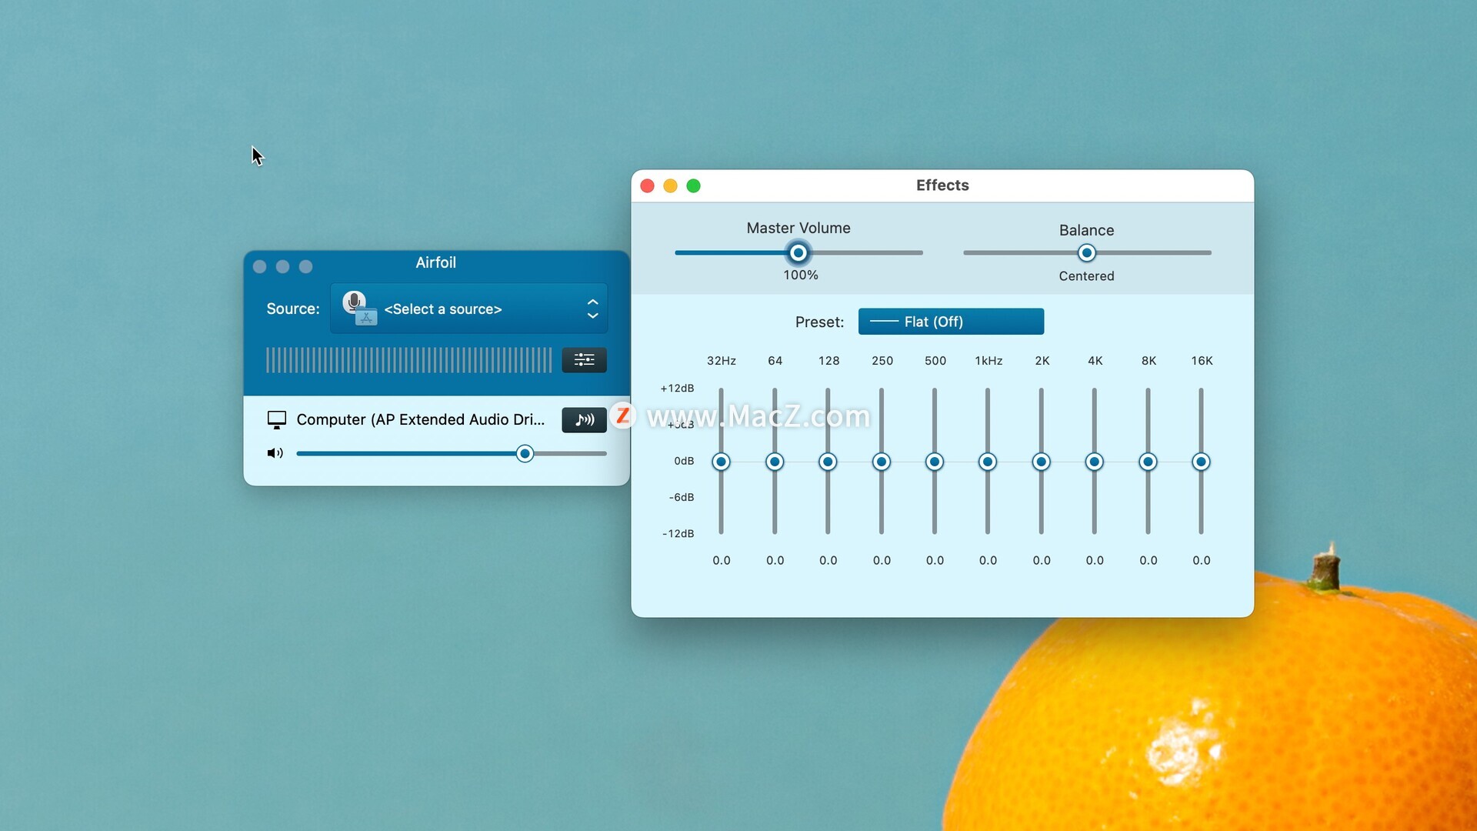This screenshot has width=1477, height=831.
Task: Click the 100% Master Volume value
Action: point(801,275)
